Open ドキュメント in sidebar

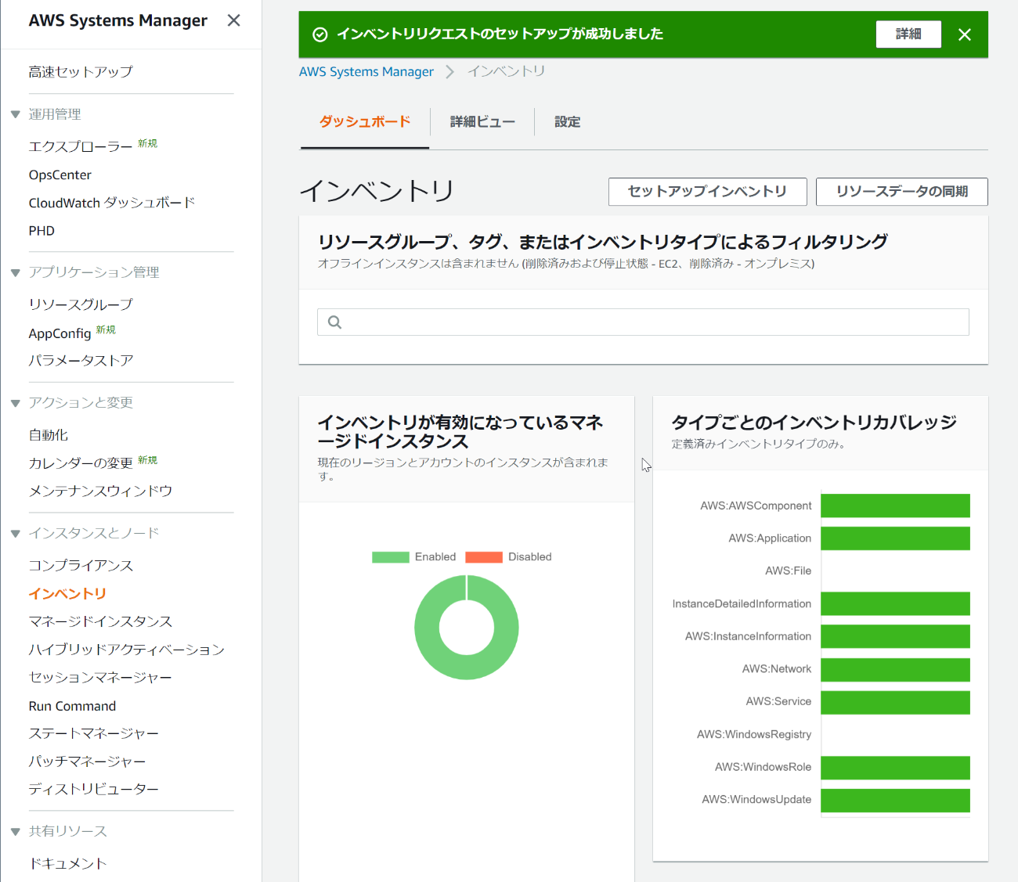[67, 864]
